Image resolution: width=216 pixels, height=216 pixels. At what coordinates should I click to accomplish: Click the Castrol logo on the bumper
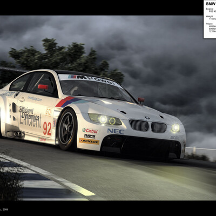90,131
